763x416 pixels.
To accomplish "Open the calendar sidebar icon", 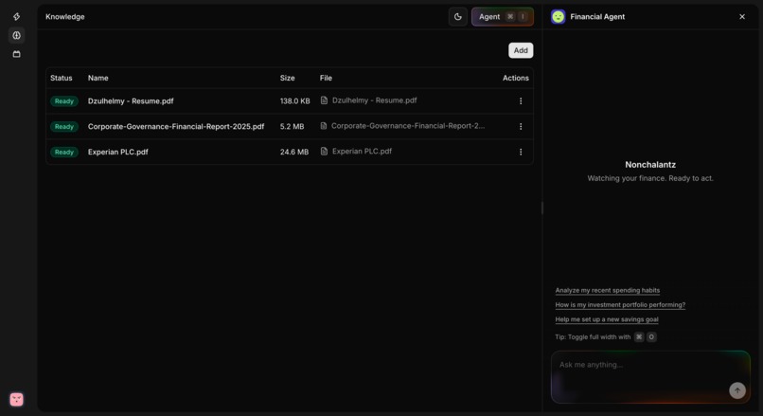I will click(x=16, y=54).
